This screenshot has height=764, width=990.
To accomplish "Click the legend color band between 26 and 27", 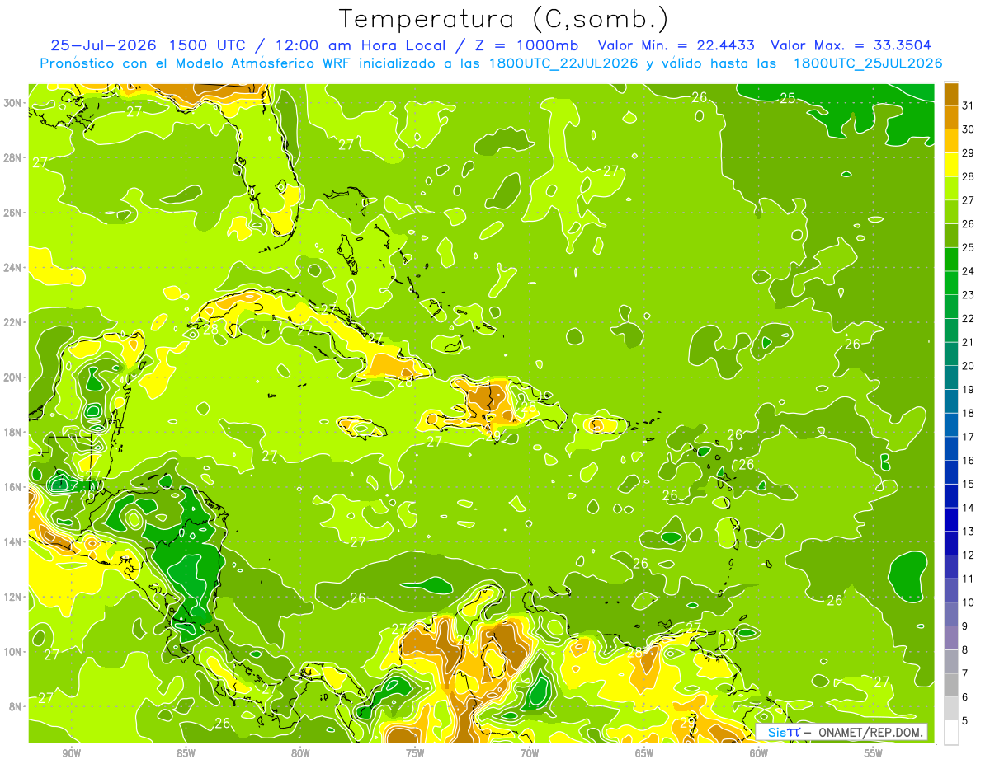I will (951, 213).
